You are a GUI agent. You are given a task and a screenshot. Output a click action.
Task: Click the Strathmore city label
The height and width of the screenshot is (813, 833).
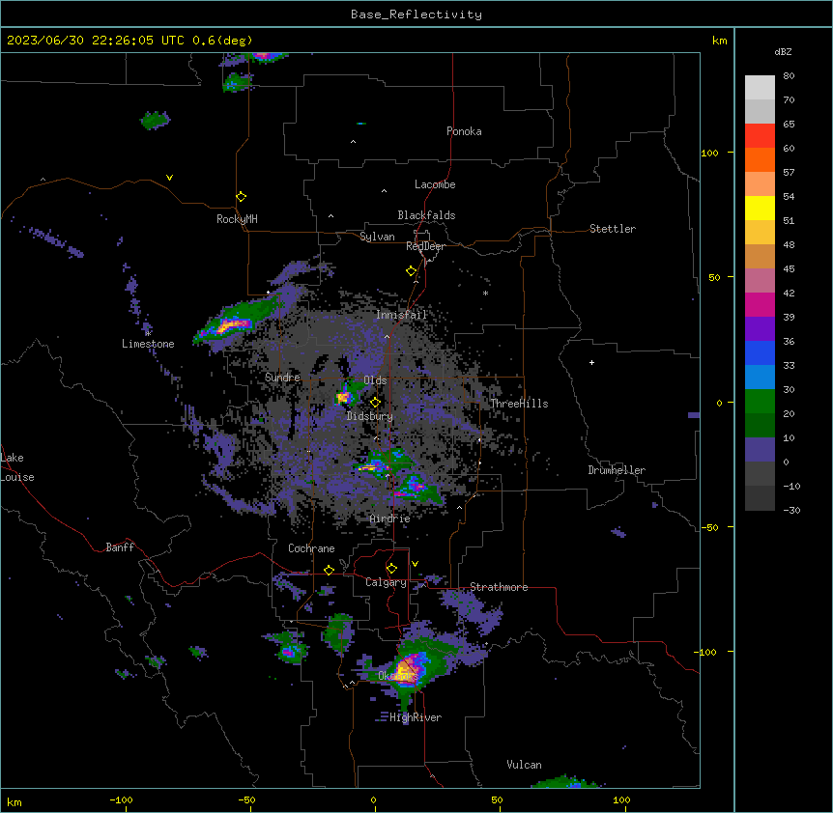click(499, 587)
